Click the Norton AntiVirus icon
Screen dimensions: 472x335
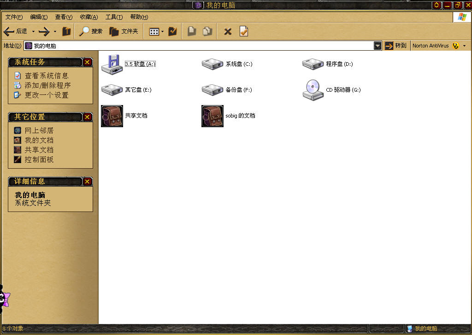coord(456,46)
